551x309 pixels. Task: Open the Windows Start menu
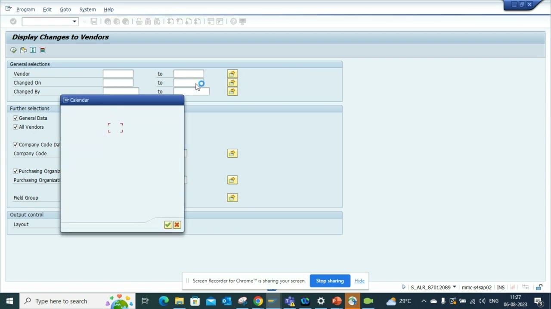point(9,301)
